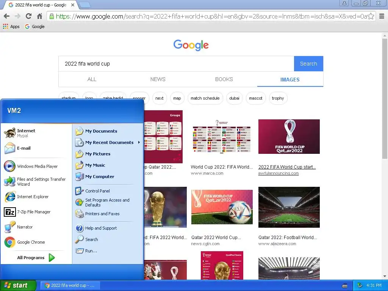Open My Music folder
Screen dimensions: 388x291
pos(108,165)
